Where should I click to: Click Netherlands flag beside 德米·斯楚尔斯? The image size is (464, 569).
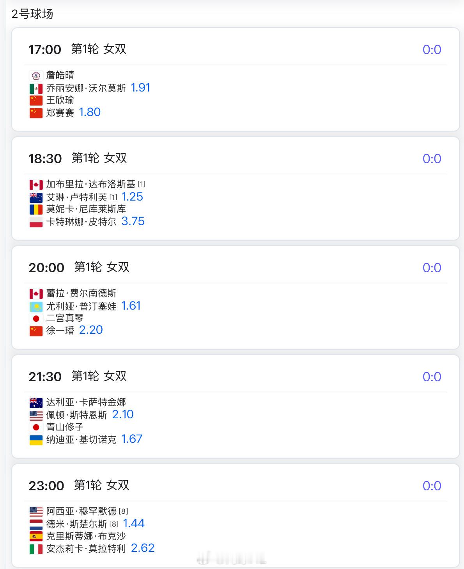pos(36,525)
